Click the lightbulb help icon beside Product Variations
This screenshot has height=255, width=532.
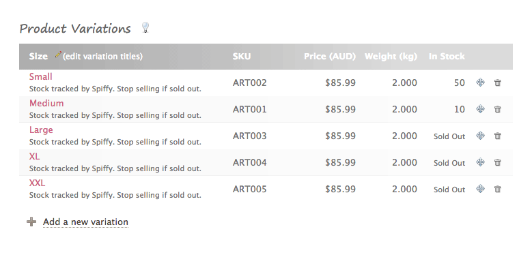coord(145,28)
